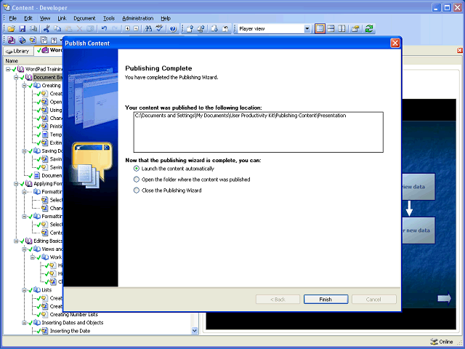Screen dimensions: 465x349
Task: Click the Open folder toolbar icon
Action: click(x=12, y=29)
